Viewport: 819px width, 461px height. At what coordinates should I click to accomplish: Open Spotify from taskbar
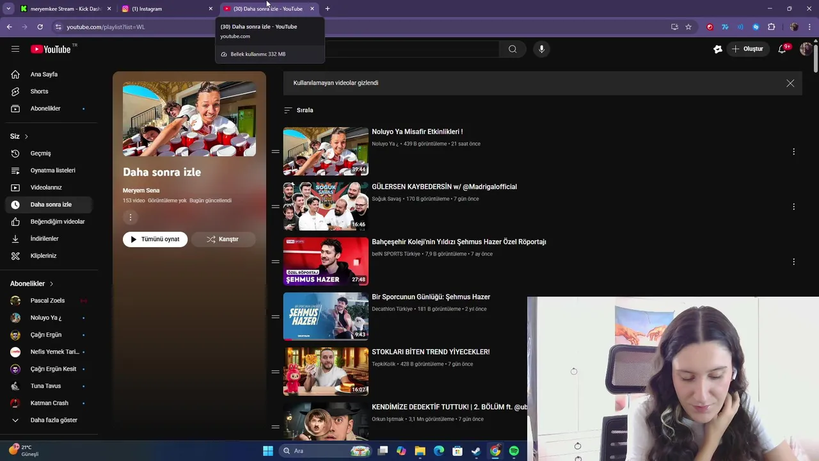point(514,451)
